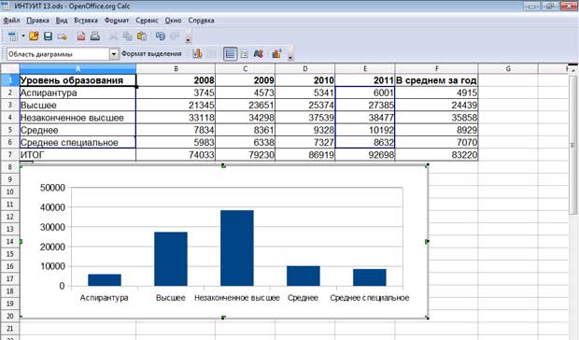579x340 pixels.
Task: Open the Формат menu
Action: click(x=117, y=21)
